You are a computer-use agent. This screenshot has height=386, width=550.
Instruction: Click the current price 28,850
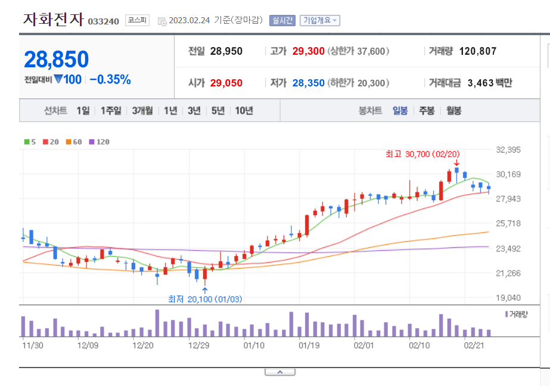tap(57, 59)
